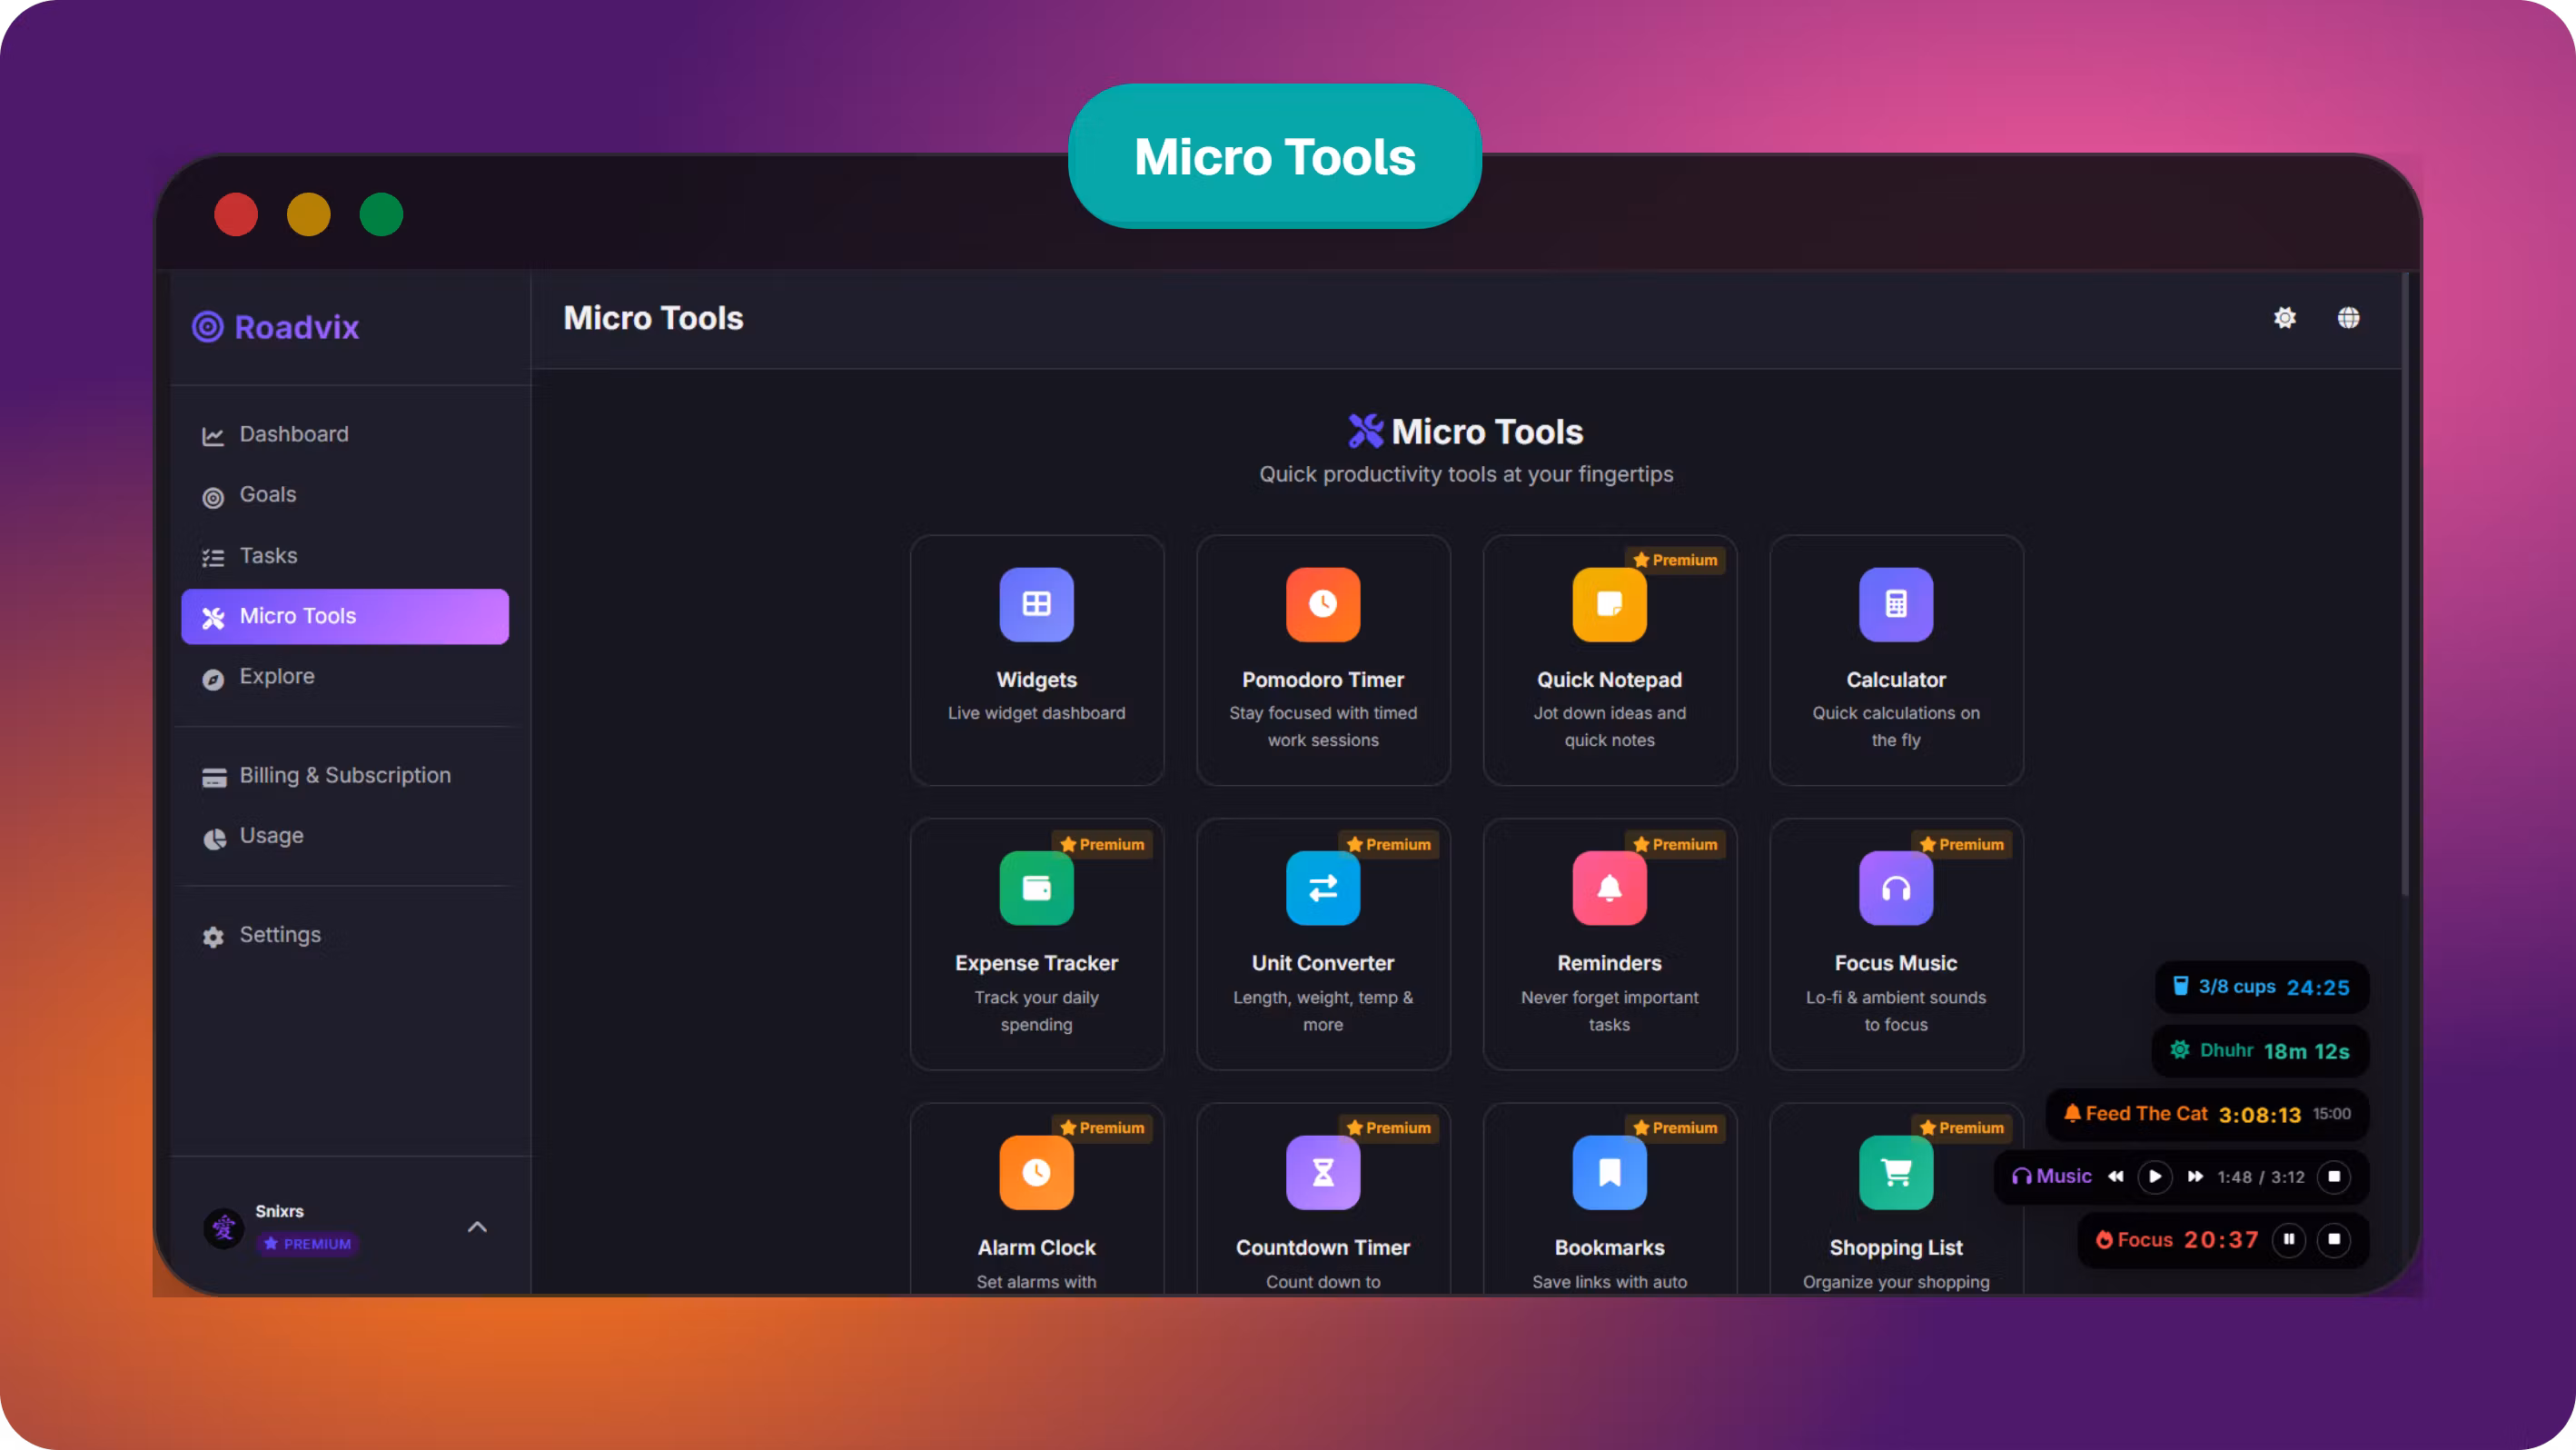The image size is (2576, 1450).
Task: Skip back in Music mini player
Action: (x=2116, y=1177)
